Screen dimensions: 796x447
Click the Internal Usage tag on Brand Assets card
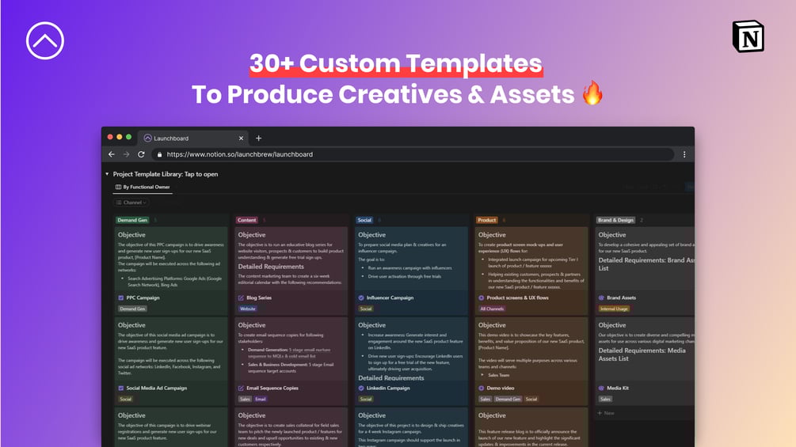[614, 309]
